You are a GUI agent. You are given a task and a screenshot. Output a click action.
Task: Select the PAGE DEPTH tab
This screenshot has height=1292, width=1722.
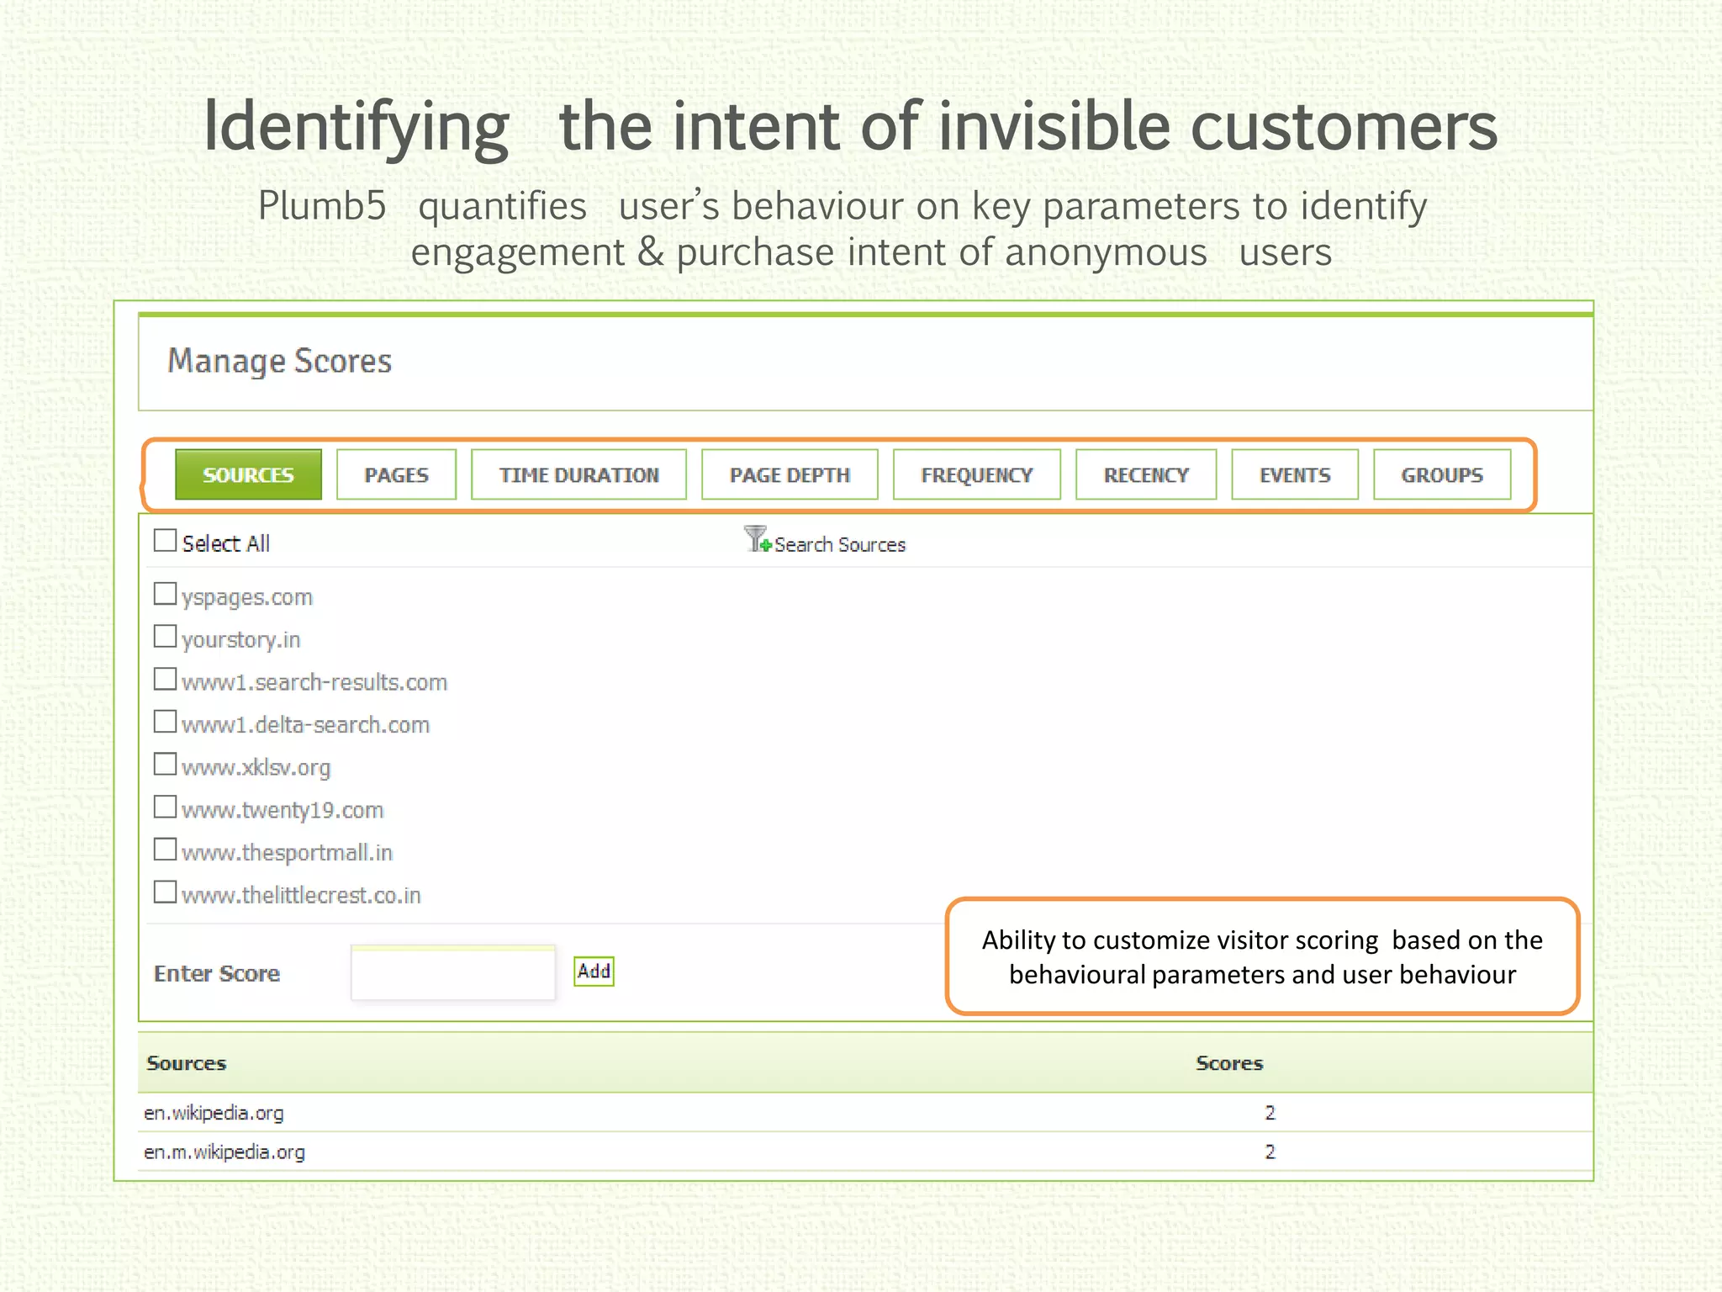pyautogui.click(x=790, y=474)
